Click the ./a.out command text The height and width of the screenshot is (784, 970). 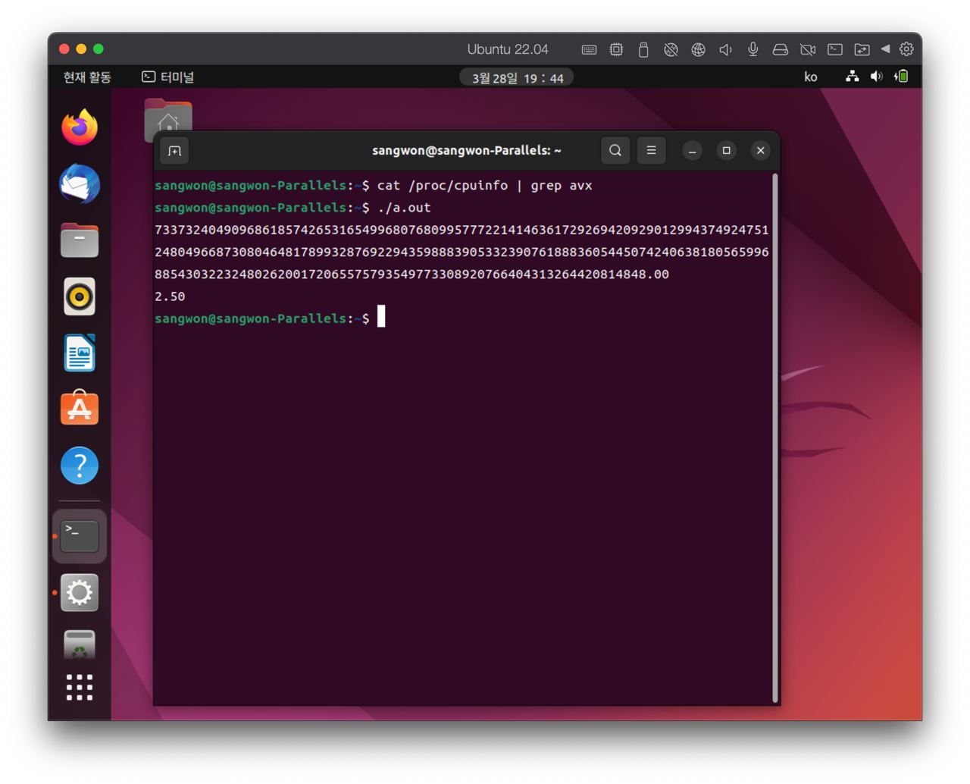[404, 208]
